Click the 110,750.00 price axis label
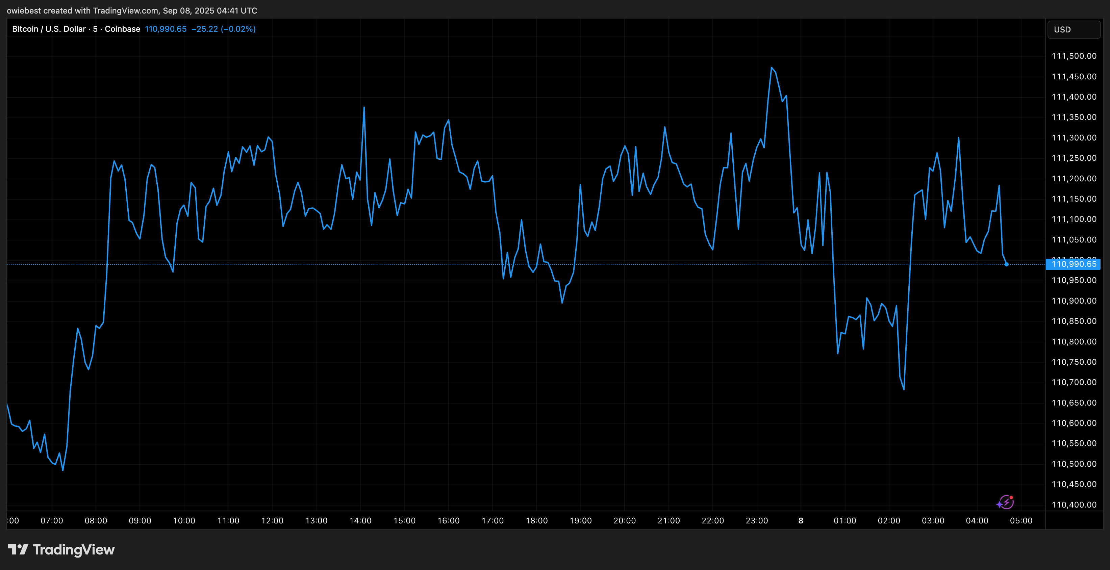The width and height of the screenshot is (1110, 570). (x=1074, y=362)
